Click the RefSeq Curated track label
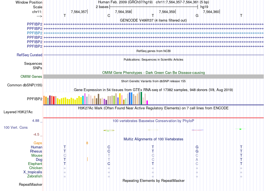 click(x=29, y=55)
